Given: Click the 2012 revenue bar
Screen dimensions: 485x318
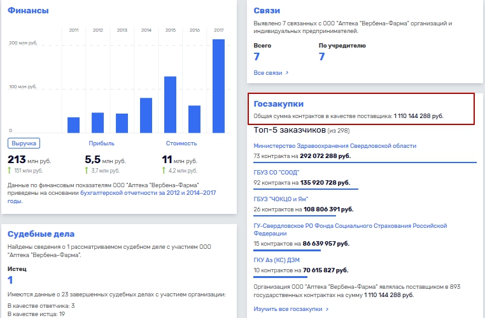Looking at the screenshot, I should pos(98,123).
